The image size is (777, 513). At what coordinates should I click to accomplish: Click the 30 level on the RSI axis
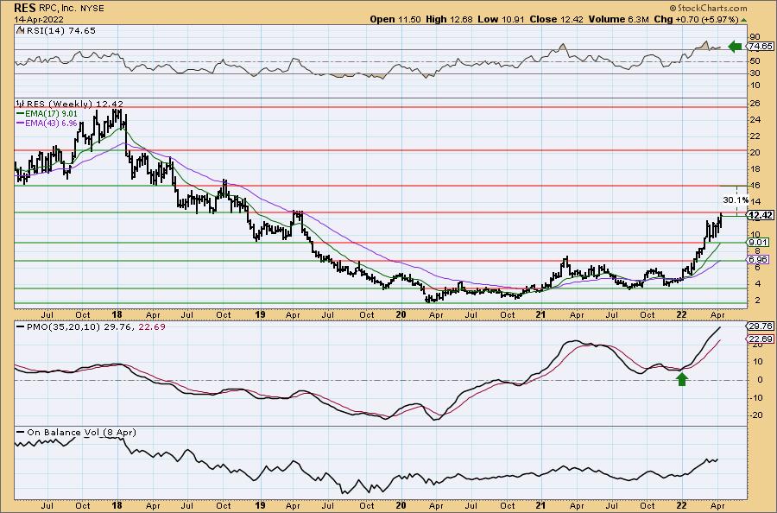pyautogui.click(x=755, y=73)
